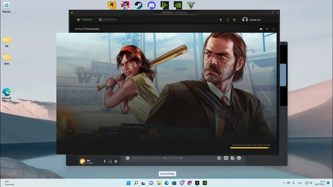
Task: Open Task View on the taskbar
Action: tap(143, 183)
